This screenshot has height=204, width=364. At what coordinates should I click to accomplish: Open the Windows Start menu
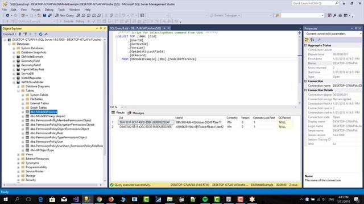point(5,199)
